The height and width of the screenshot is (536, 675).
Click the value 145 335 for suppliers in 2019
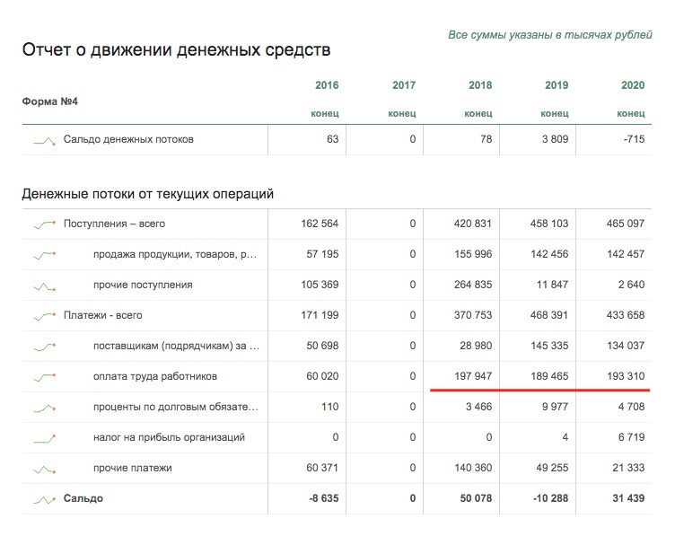click(x=549, y=347)
